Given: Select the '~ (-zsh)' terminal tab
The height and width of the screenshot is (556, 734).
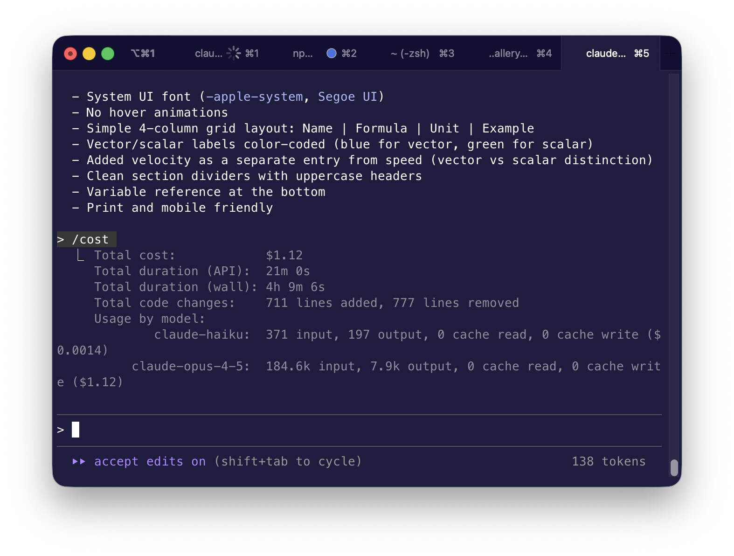Looking at the screenshot, I should point(422,54).
